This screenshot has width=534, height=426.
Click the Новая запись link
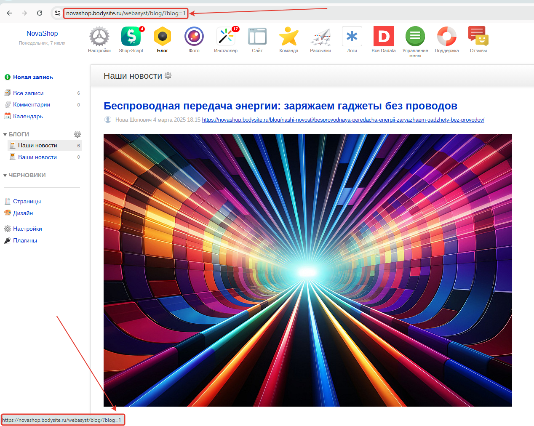coord(33,77)
